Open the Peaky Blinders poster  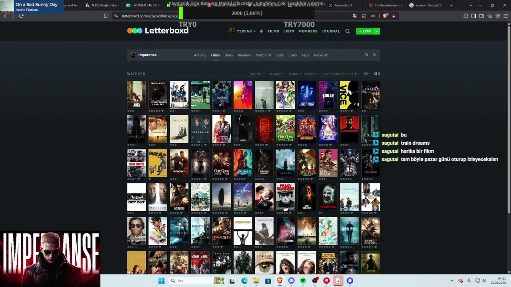285,197
